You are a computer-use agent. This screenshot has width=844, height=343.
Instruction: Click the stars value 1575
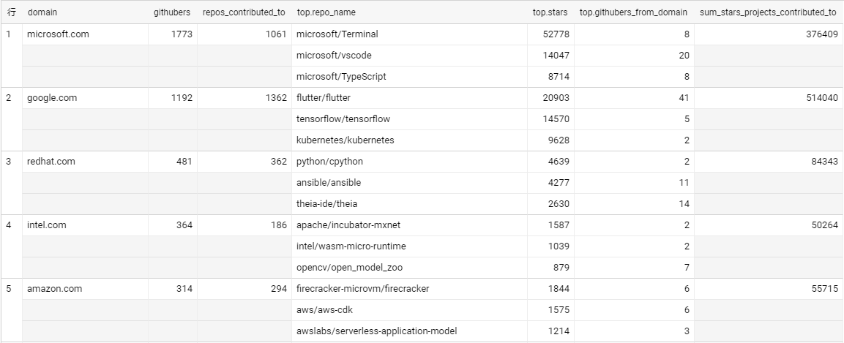tap(559, 309)
